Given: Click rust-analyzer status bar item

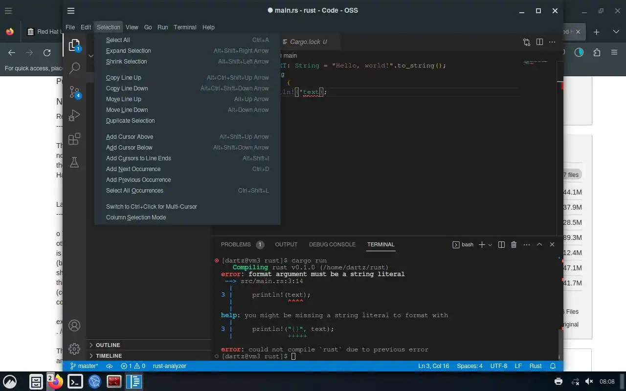Looking at the screenshot, I should [169, 366].
